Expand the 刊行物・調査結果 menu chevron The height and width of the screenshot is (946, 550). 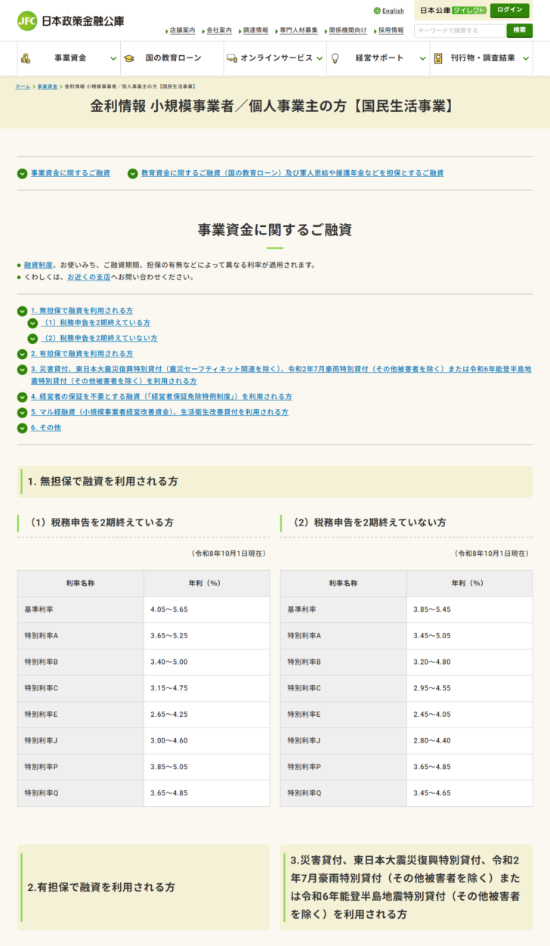(524, 58)
